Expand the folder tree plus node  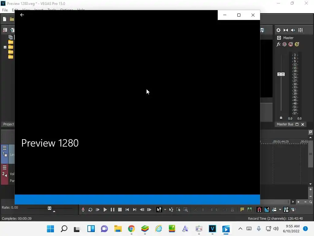coord(5,47)
